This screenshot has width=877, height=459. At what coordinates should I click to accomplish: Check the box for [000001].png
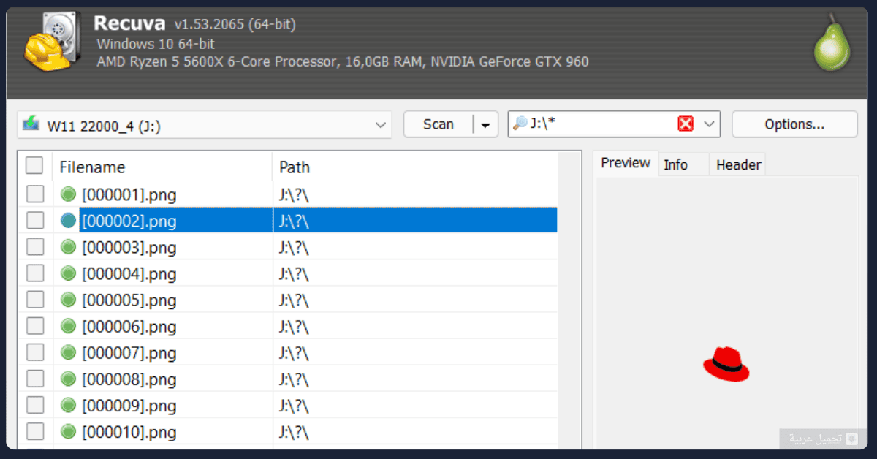(35, 194)
